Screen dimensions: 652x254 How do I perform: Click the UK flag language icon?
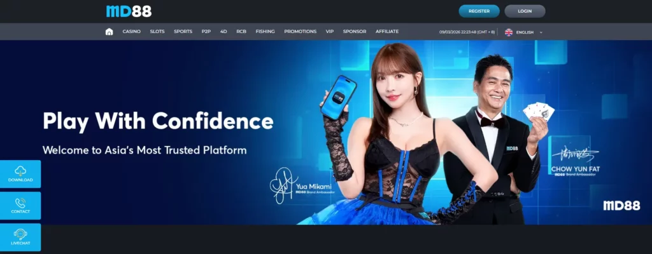(509, 32)
